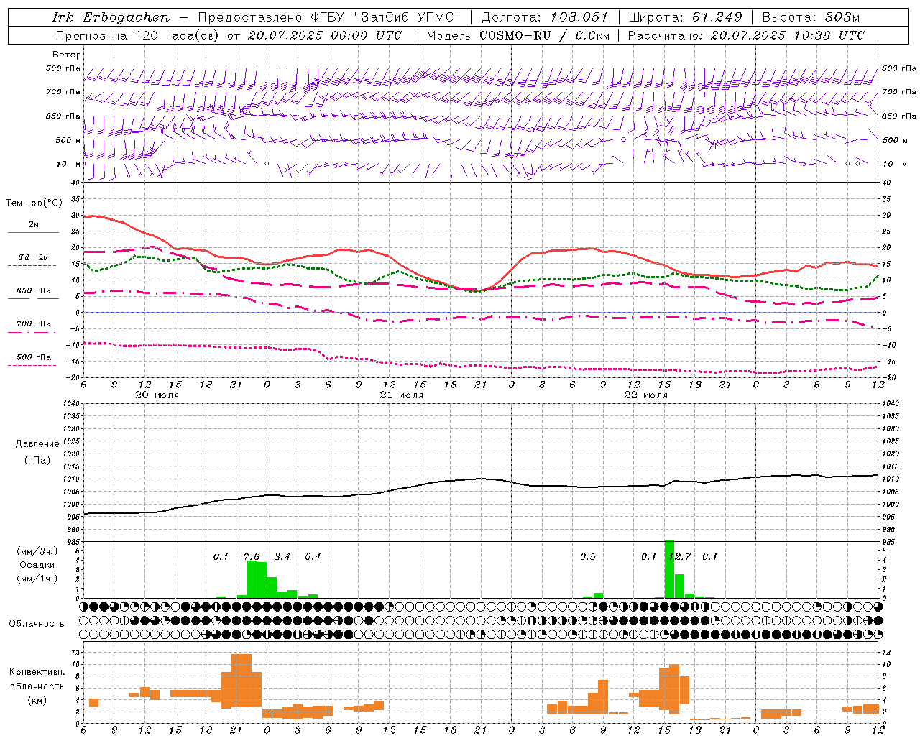This screenshot has height=736, width=920.
Task: Click the '700 гПа' temperature legend entry
Action: click(x=34, y=323)
